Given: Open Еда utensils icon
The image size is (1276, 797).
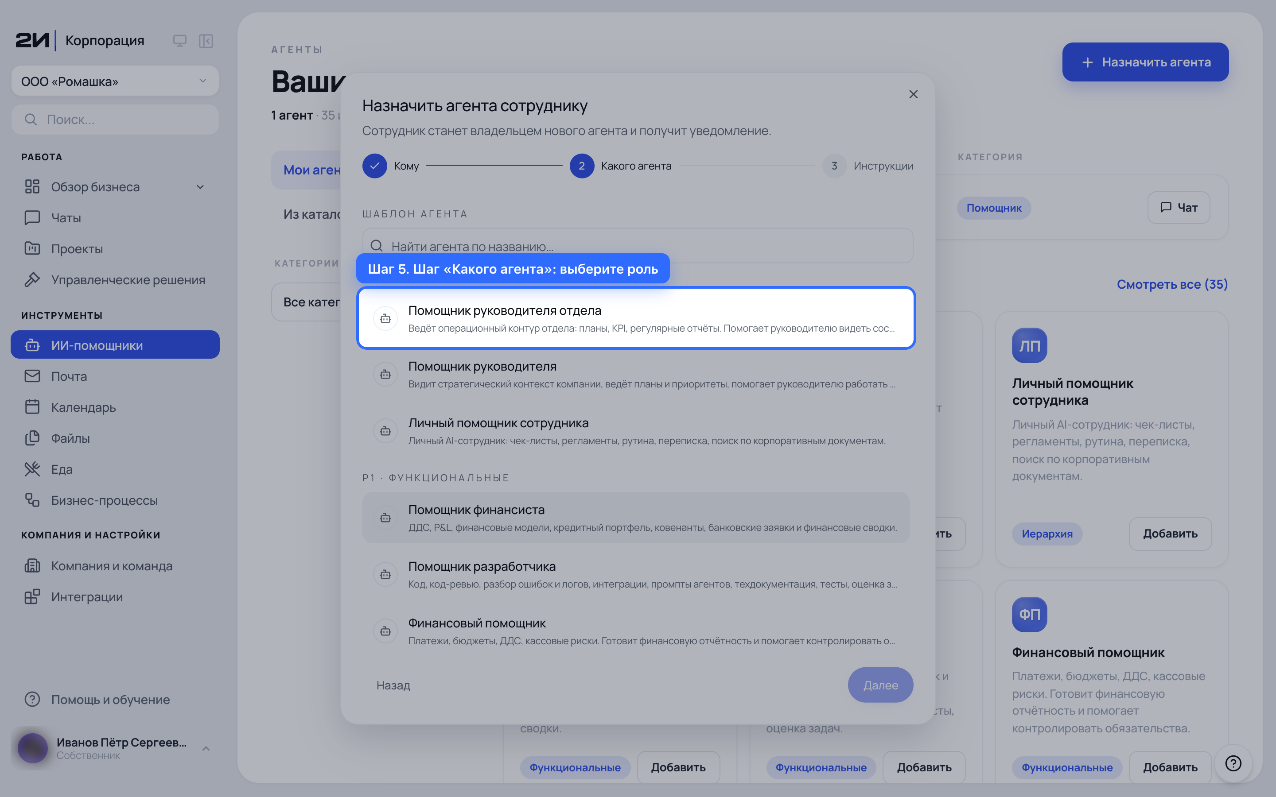Looking at the screenshot, I should coord(32,469).
